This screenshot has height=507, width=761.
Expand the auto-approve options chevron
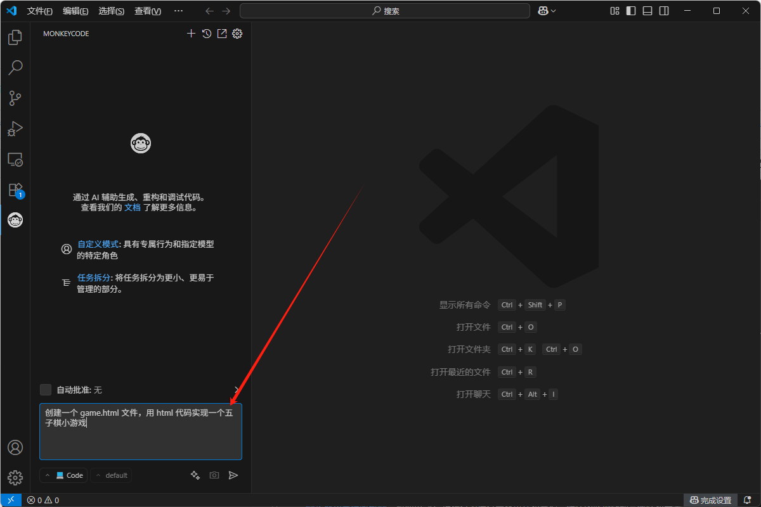pos(237,390)
